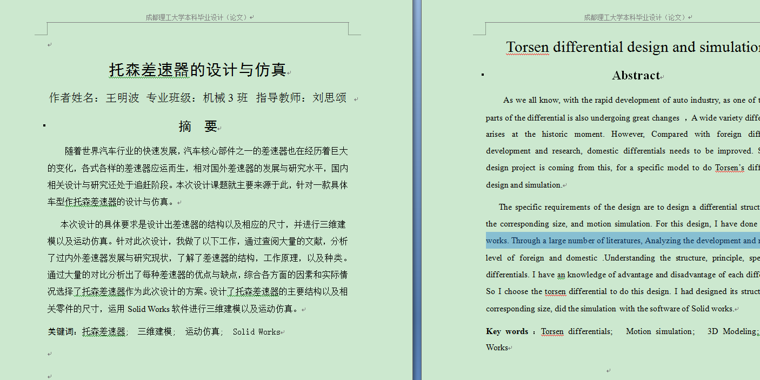Screen dimensions: 760x380
Task: Click the advisor name 刘思颂
Action: 329,98
